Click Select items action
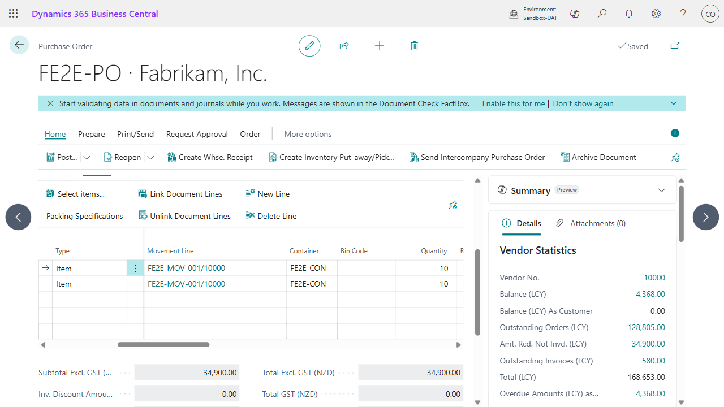 (75, 194)
